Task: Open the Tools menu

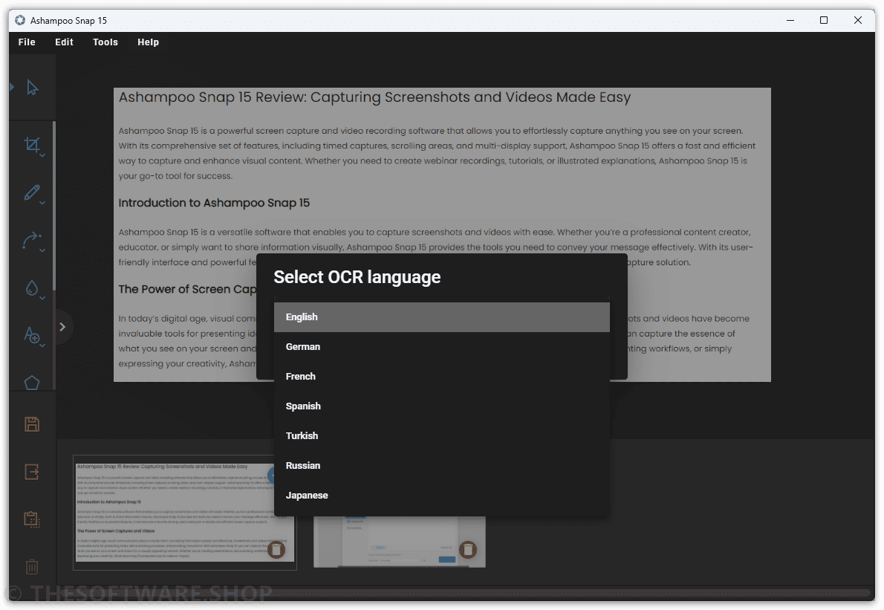Action: [x=105, y=42]
